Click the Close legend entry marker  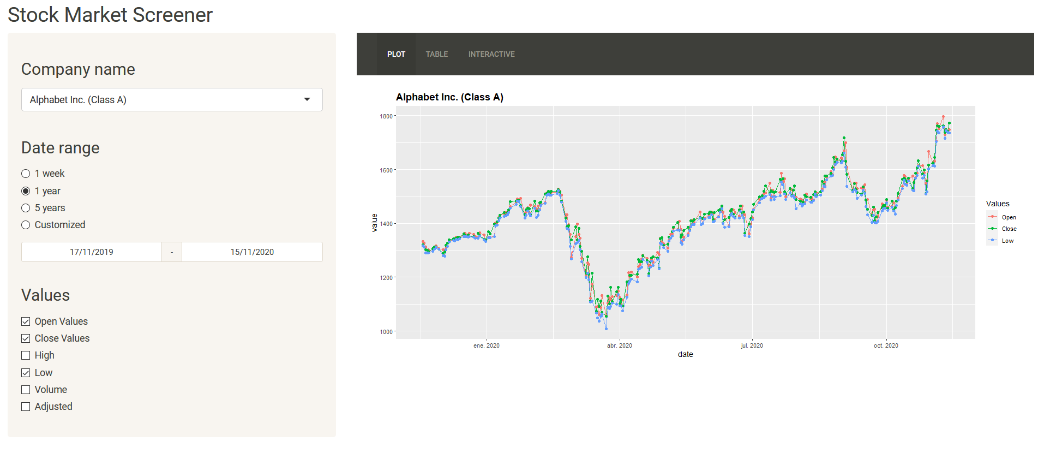tap(992, 229)
